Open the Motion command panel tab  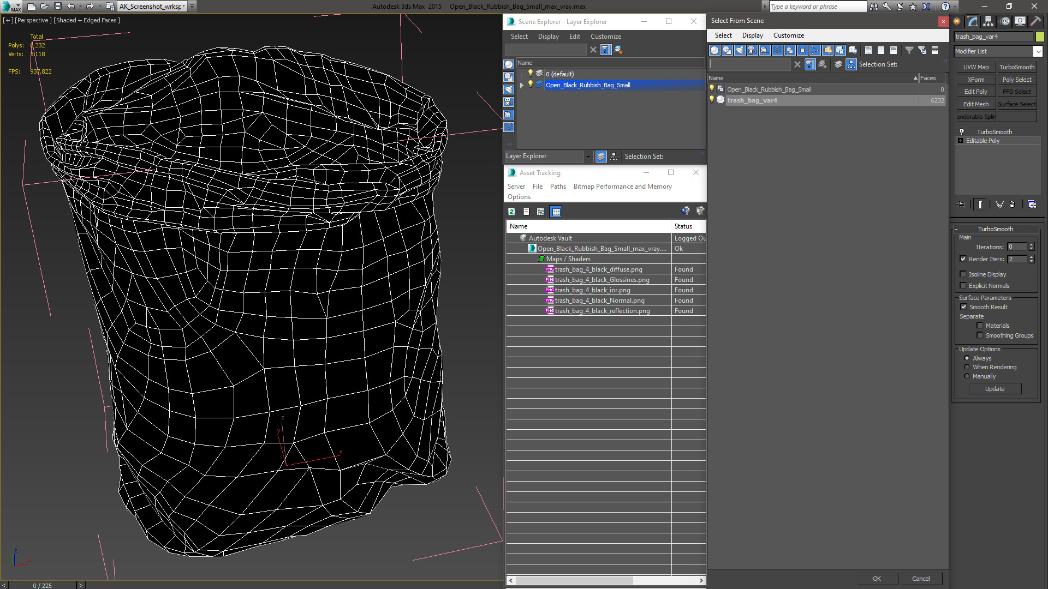coord(1005,21)
